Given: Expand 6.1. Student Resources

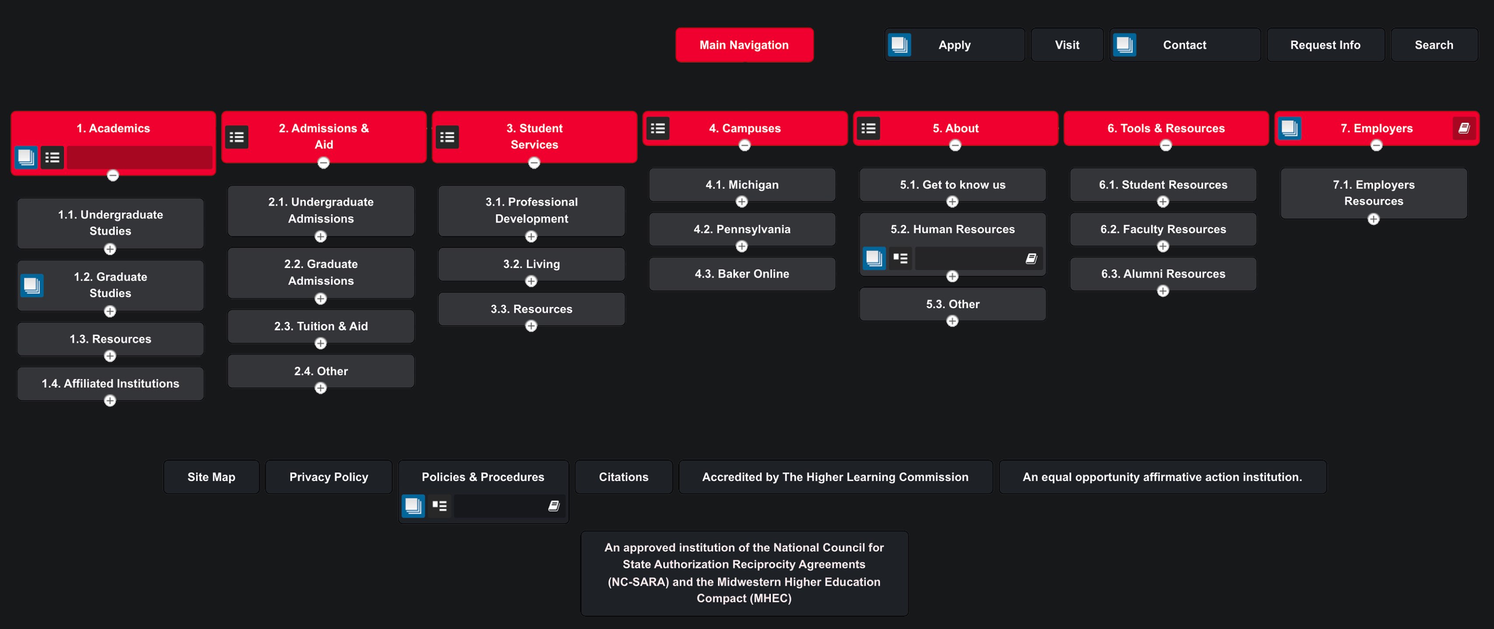Looking at the screenshot, I should (x=1163, y=201).
